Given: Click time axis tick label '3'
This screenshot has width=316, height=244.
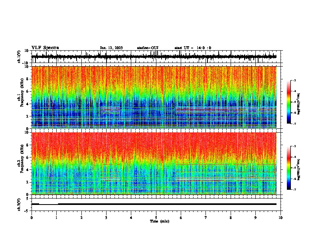Looking at the screenshot, I should [x=107, y=218].
